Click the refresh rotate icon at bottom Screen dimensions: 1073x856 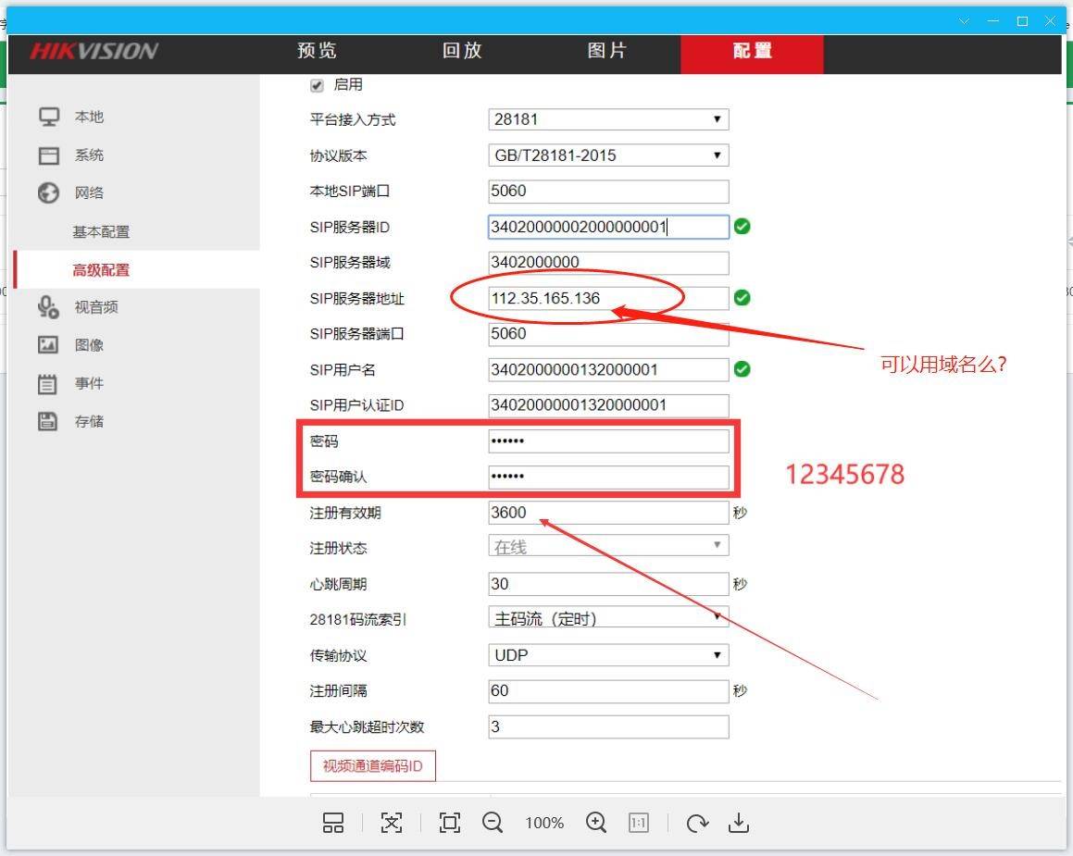696,822
